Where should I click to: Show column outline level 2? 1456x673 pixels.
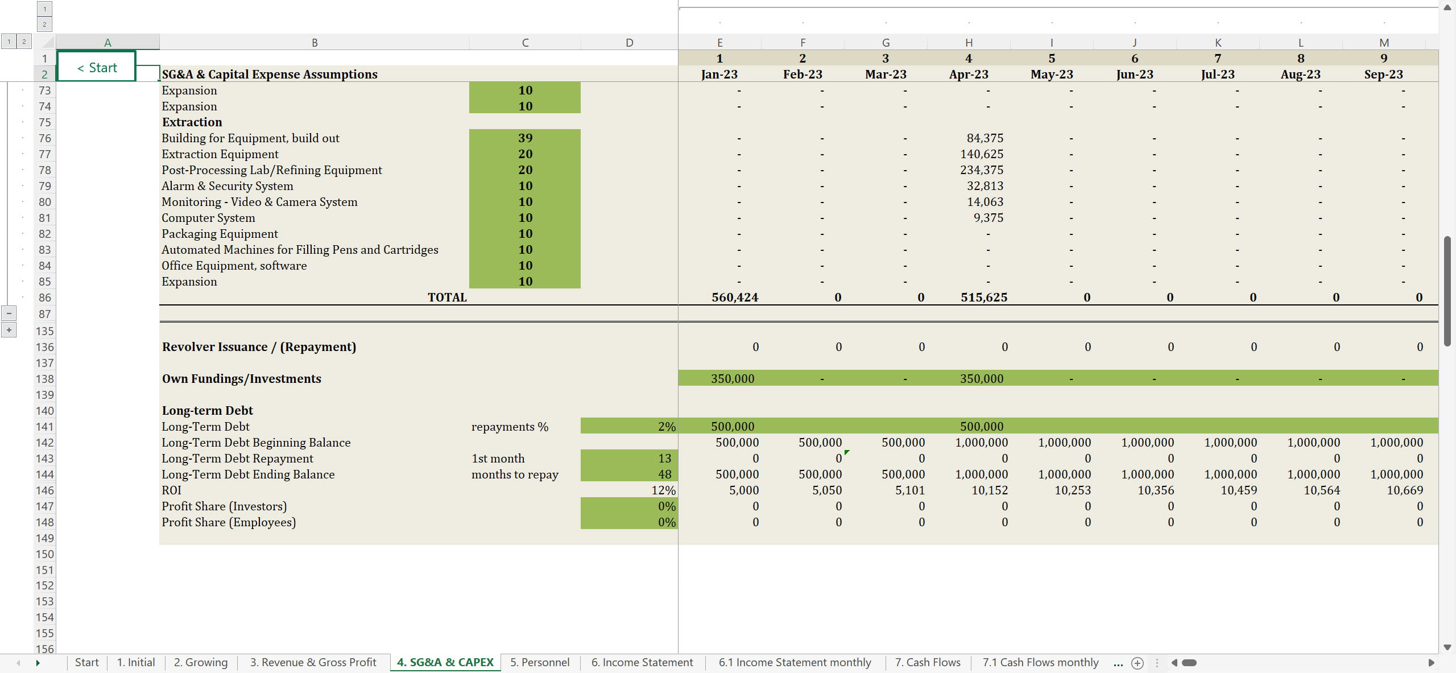44,24
